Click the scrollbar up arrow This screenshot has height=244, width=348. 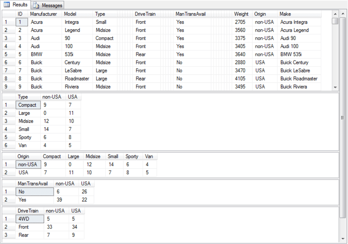pos(342,14)
